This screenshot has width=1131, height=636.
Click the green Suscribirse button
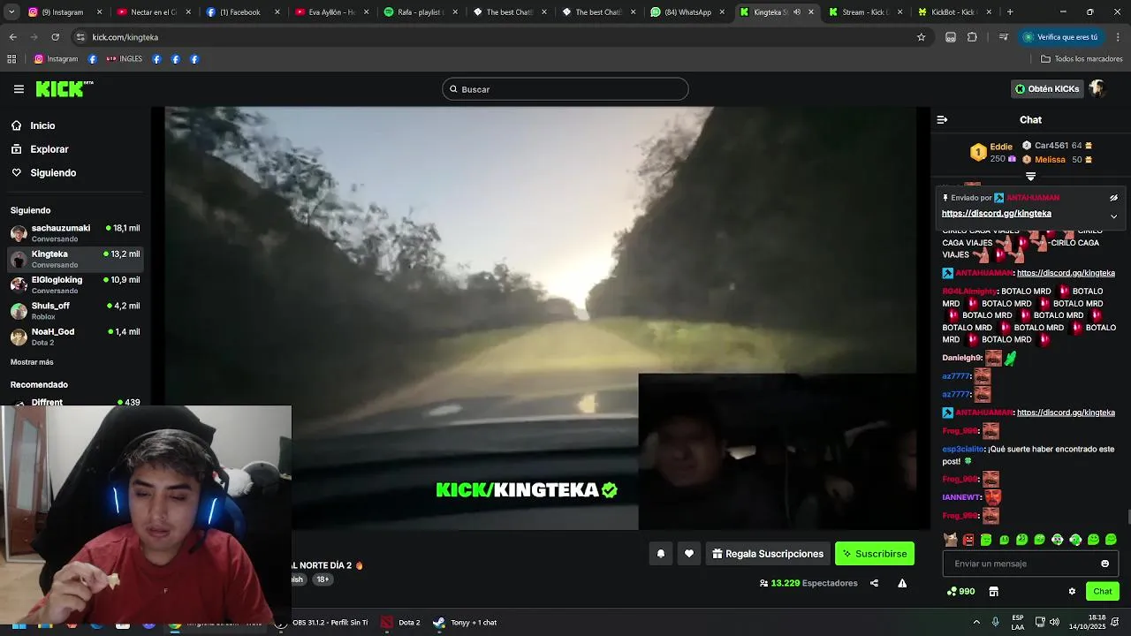pos(875,554)
